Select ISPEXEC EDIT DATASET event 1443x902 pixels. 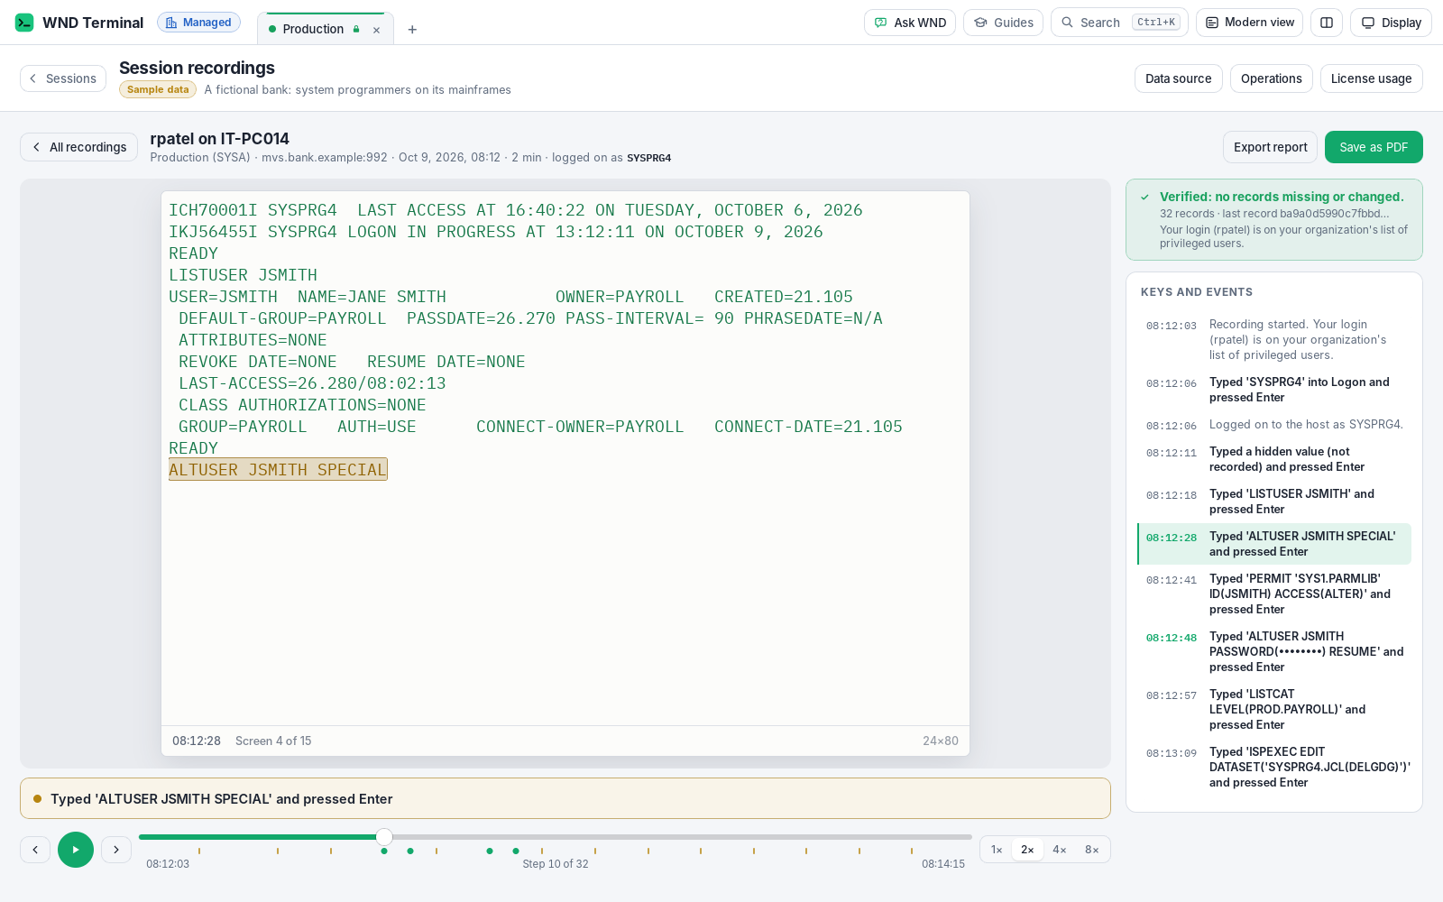(x=1274, y=767)
